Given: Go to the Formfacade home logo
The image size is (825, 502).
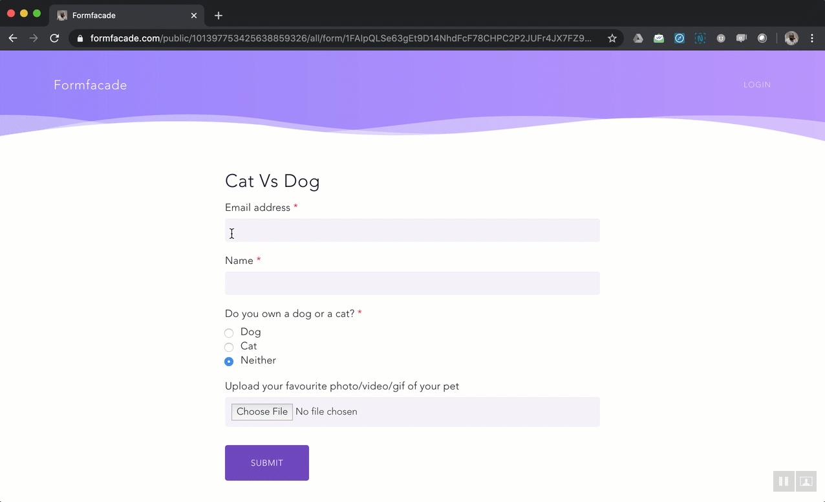Looking at the screenshot, I should pos(91,85).
